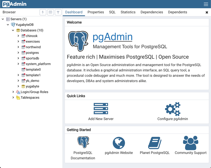The image size is (211, 168).
Task: Open the Filtered Rows tool
Action: [x=58, y=12]
